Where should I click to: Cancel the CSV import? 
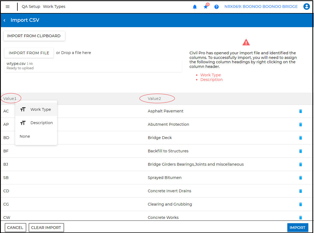click(15, 228)
